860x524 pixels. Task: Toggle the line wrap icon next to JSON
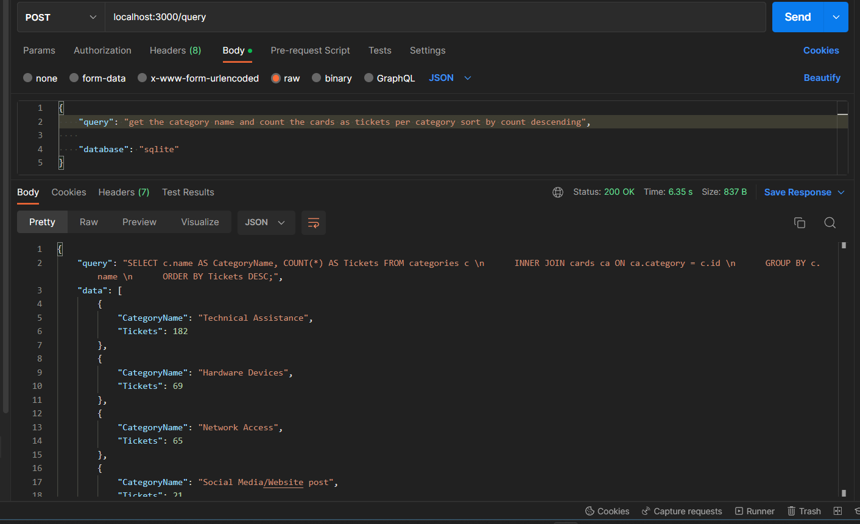[x=314, y=223]
